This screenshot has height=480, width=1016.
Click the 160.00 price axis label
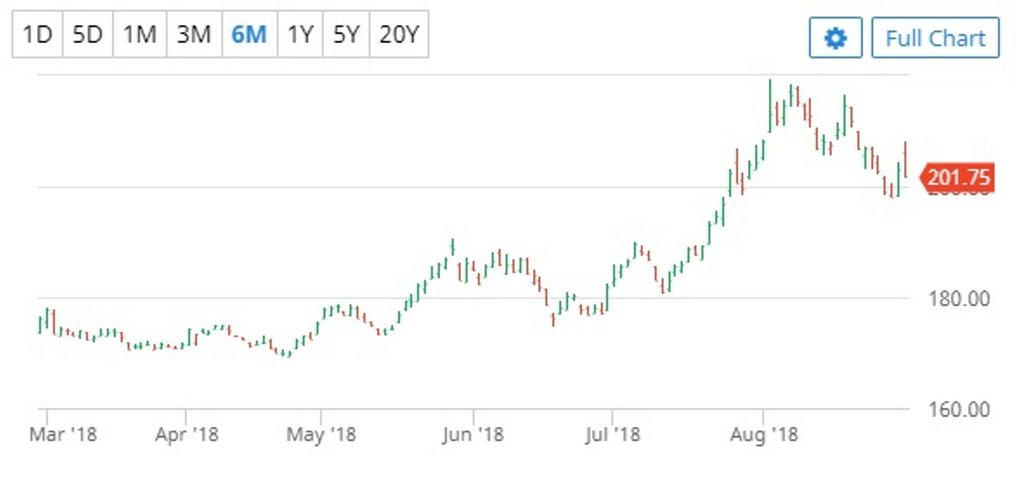point(959,410)
